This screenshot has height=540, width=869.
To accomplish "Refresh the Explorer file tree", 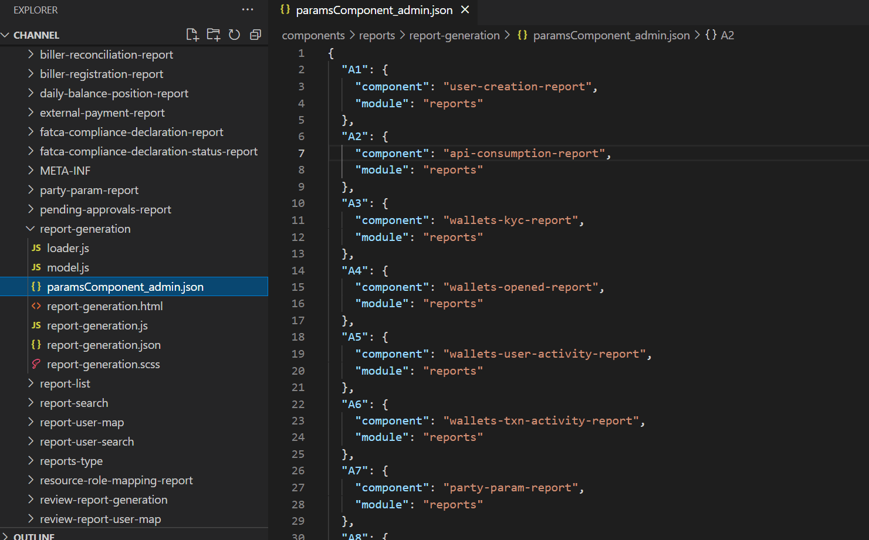I will click(234, 35).
